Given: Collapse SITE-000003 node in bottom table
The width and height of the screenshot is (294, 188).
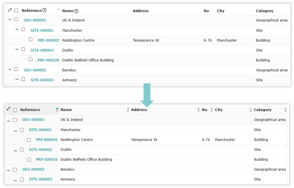Looking at the screenshot, I should [15, 180].
